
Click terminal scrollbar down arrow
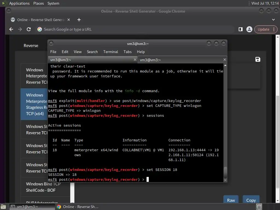(225, 180)
